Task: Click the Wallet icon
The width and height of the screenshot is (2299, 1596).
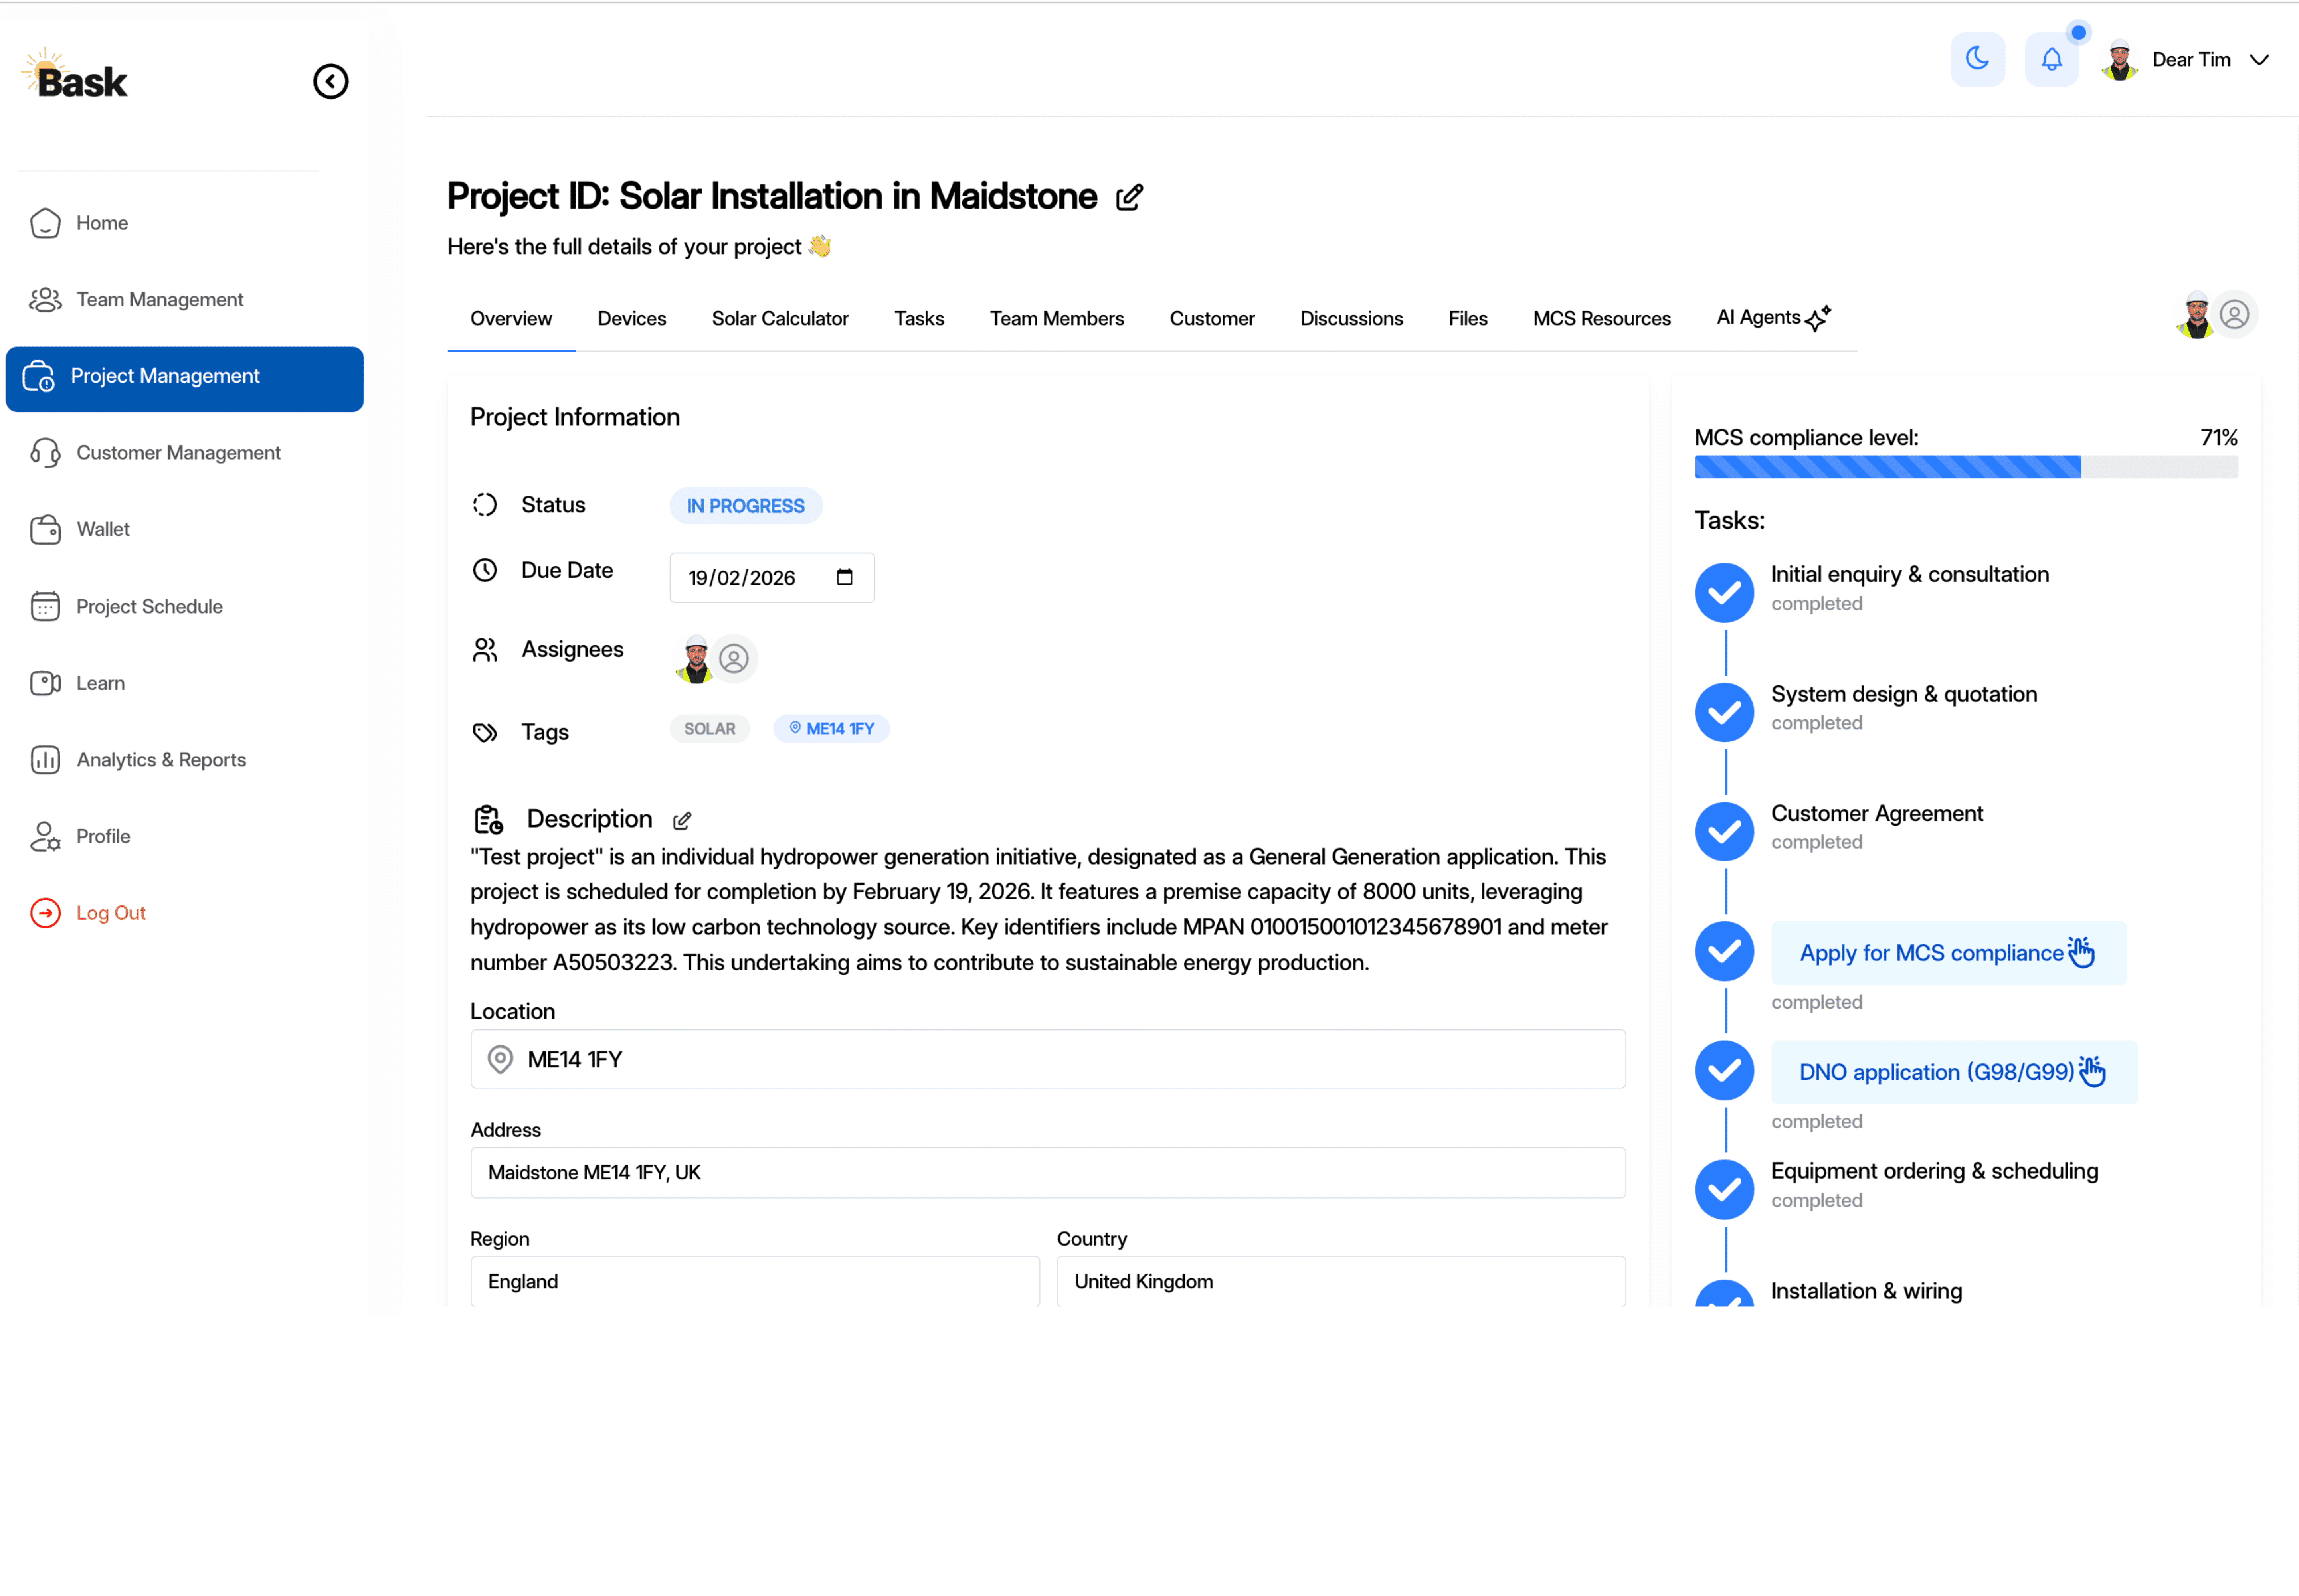Action: (45, 529)
